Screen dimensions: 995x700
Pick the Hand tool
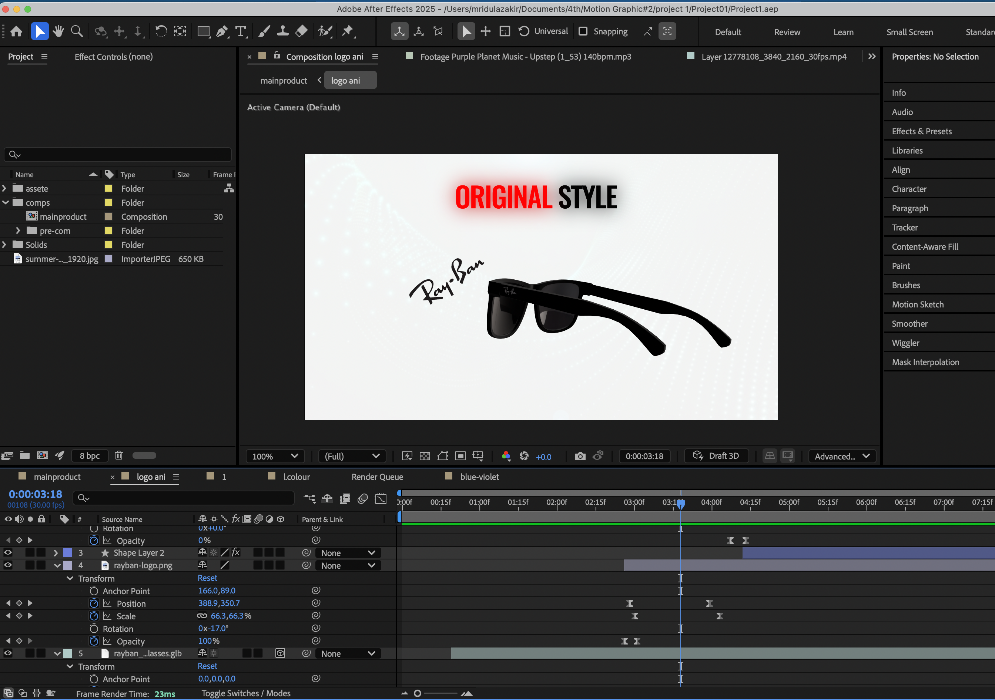pyautogui.click(x=58, y=31)
